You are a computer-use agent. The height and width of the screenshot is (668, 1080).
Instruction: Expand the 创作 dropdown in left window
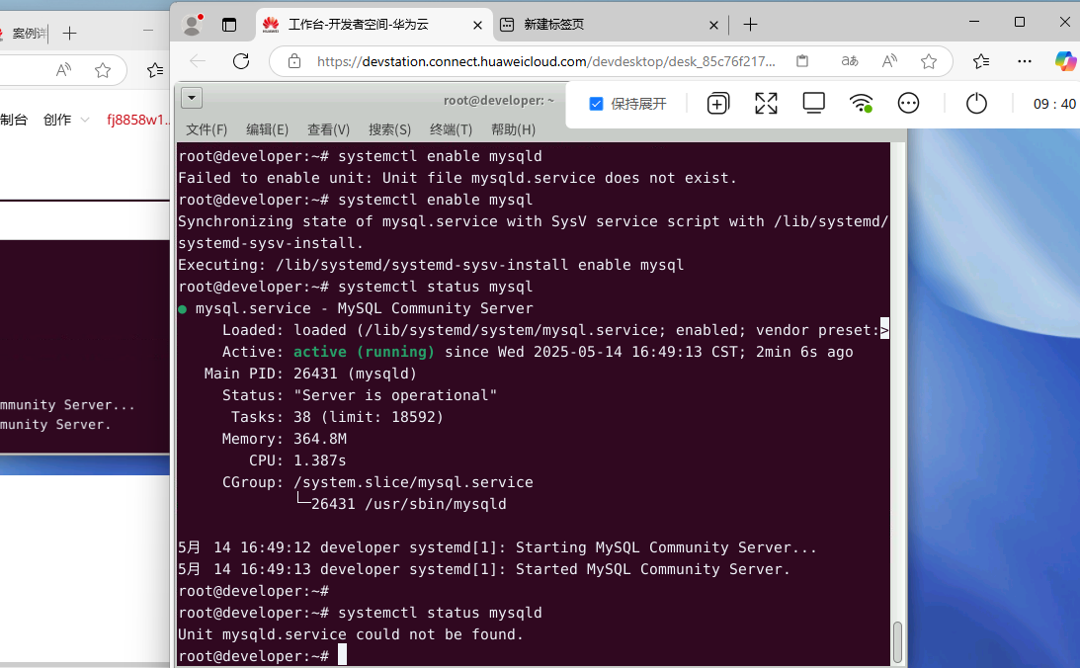[x=85, y=120]
